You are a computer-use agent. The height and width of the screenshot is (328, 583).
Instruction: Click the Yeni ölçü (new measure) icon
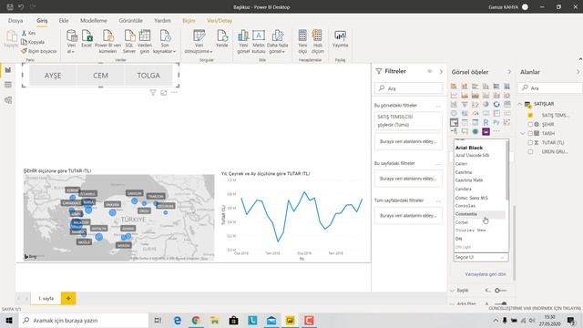coord(302,36)
